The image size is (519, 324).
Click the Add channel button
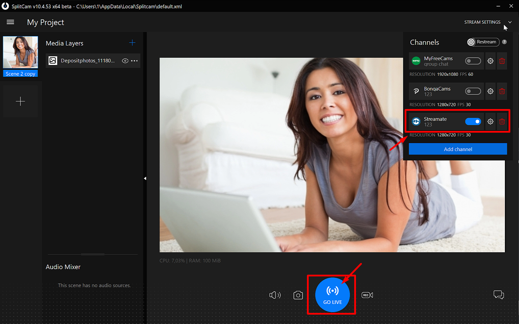coord(458,149)
